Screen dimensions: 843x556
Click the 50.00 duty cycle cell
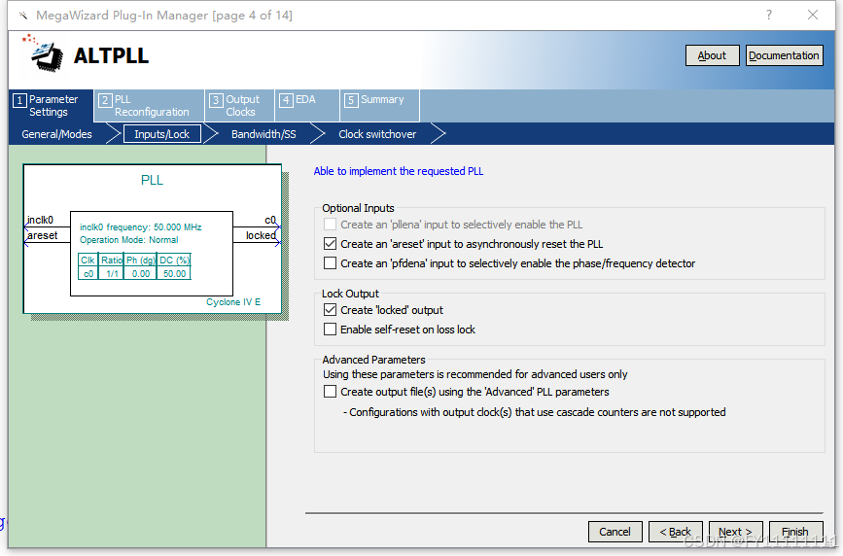click(x=174, y=274)
